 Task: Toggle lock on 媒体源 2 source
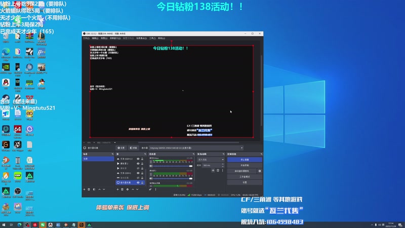point(142,164)
